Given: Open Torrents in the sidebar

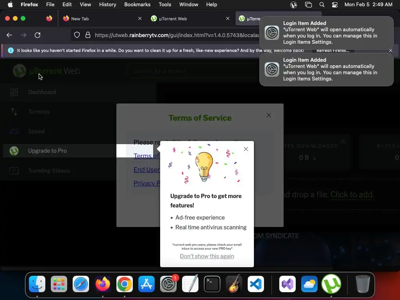Looking at the screenshot, I should click(39, 112).
